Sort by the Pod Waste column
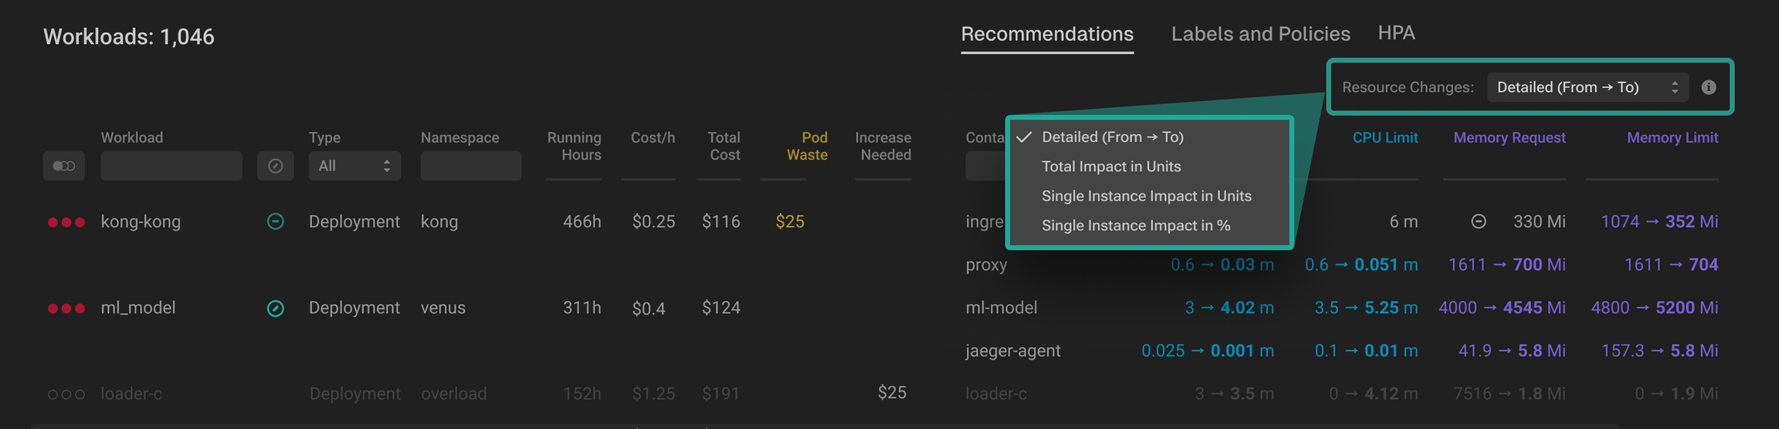Screen dimensions: 1779x429 (x=807, y=146)
